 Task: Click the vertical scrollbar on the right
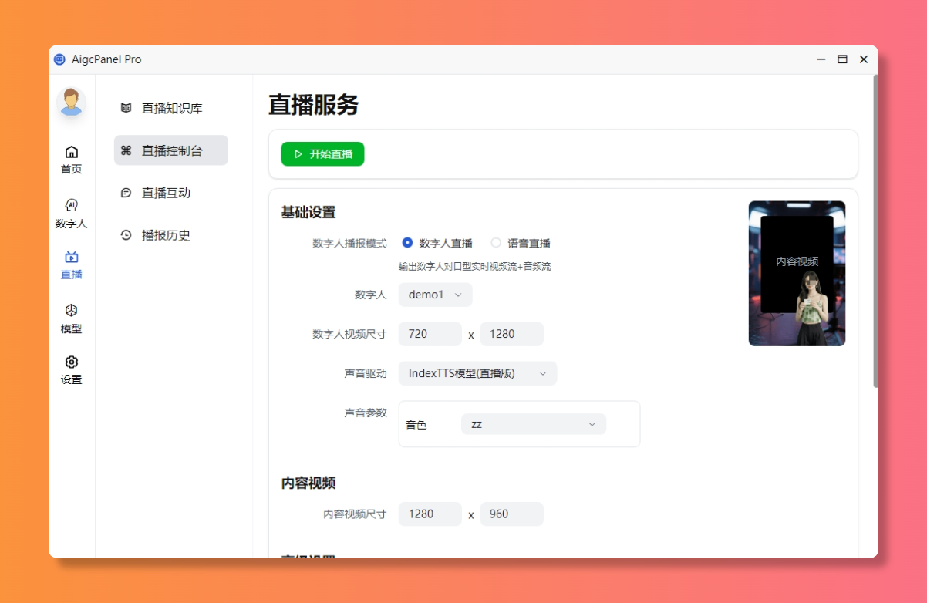point(875,231)
